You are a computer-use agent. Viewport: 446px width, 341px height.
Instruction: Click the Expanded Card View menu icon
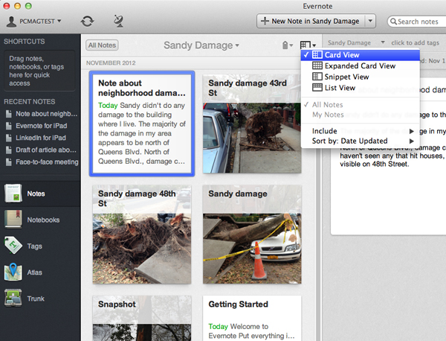coord(317,66)
